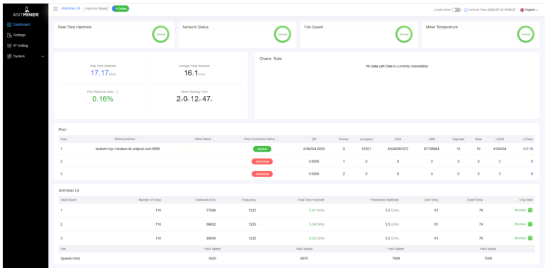Click pool 1 Normal status badge
This screenshot has width=548, height=268.
[262, 149]
